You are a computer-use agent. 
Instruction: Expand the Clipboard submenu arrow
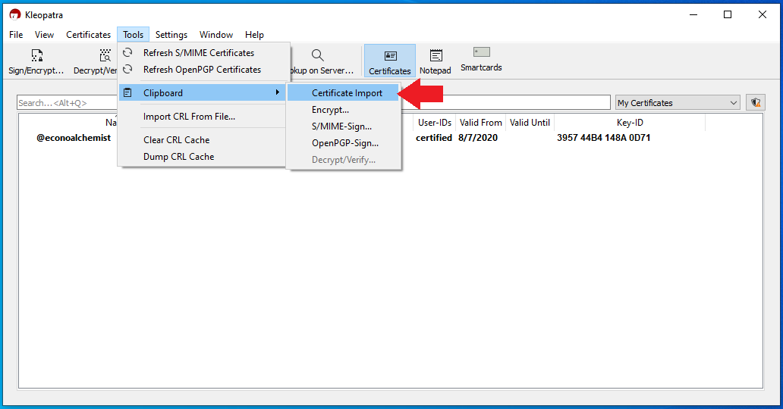click(x=277, y=92)
